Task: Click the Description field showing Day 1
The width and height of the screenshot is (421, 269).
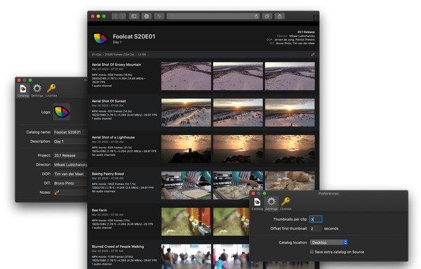Action: 70,141
